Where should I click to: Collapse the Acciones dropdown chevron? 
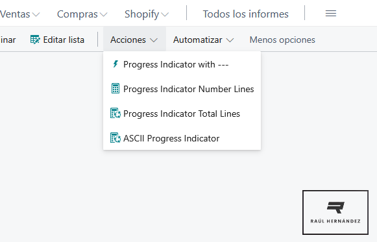click(154, 40)
